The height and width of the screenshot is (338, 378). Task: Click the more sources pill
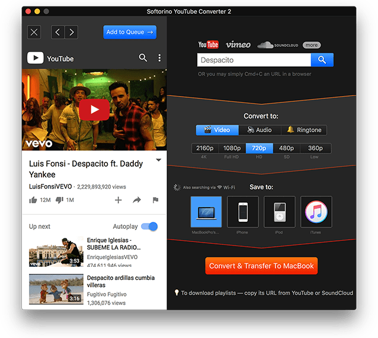click(312, 45)
